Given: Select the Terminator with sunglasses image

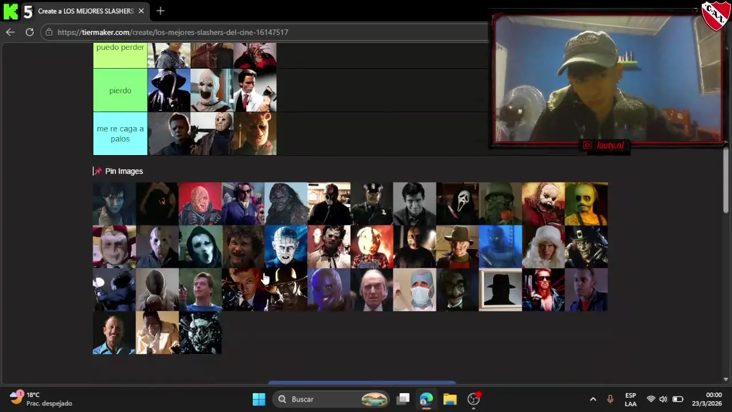Looking at the screenshot, I should click(543, 290).
